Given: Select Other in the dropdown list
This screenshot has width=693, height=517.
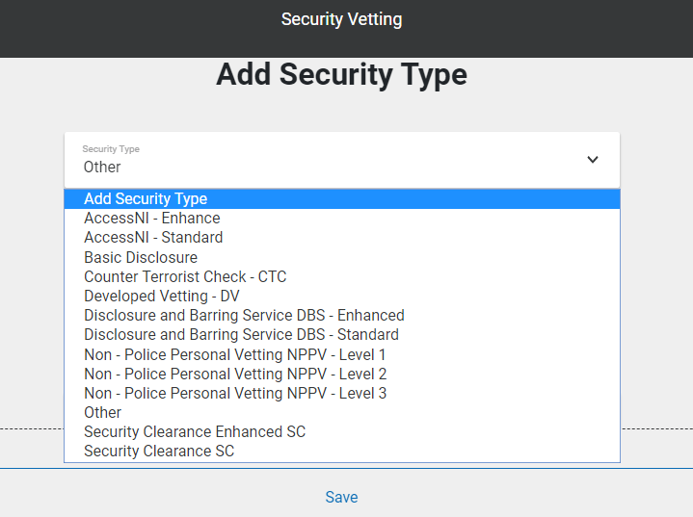Looking at the screenshot, I should point(103,412).
